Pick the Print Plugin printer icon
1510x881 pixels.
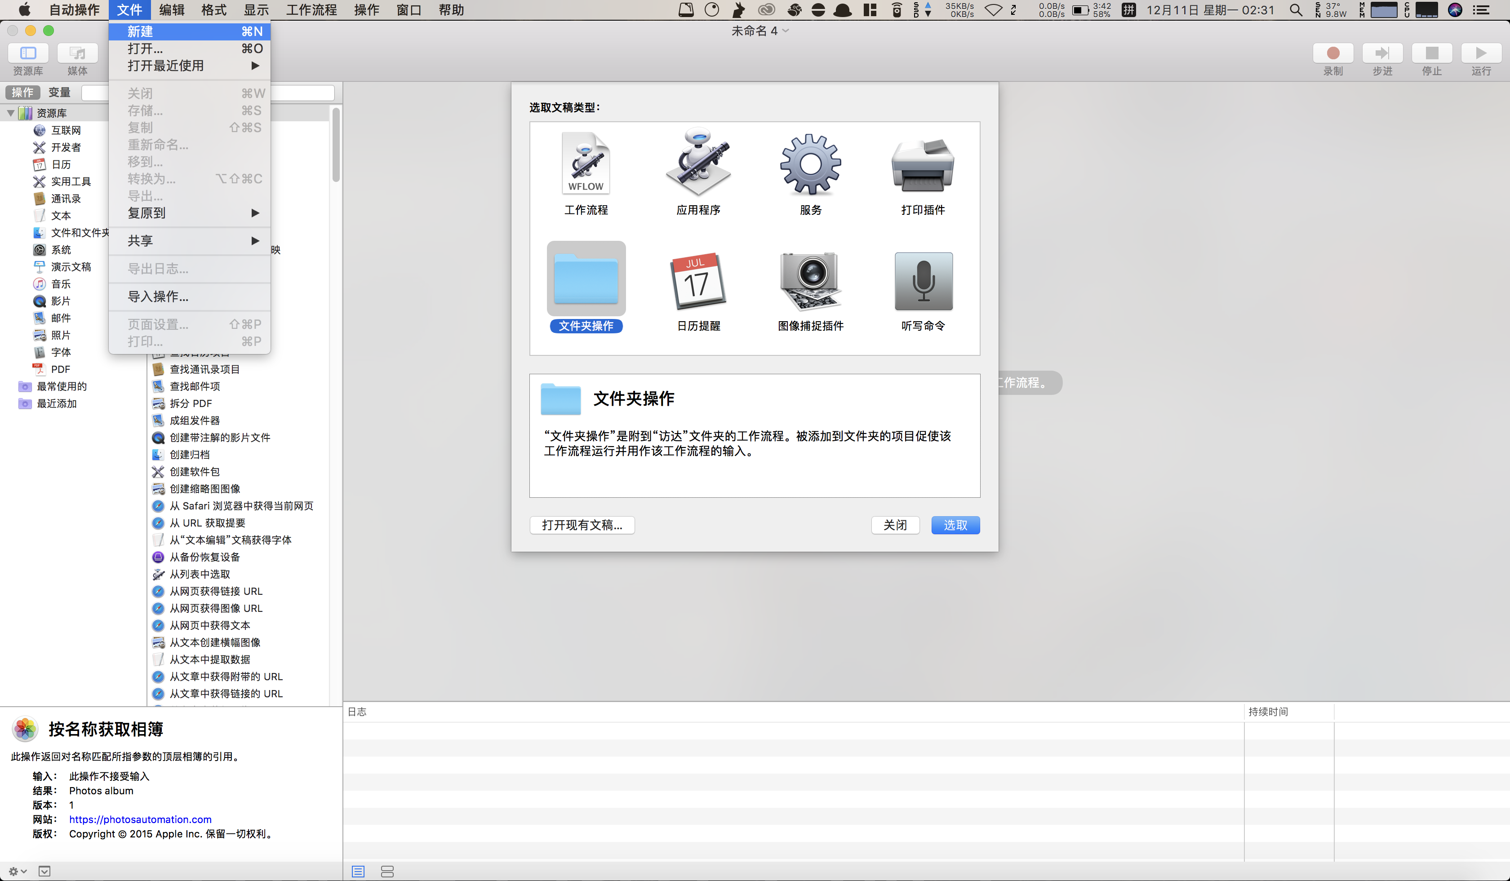[922, 165]
